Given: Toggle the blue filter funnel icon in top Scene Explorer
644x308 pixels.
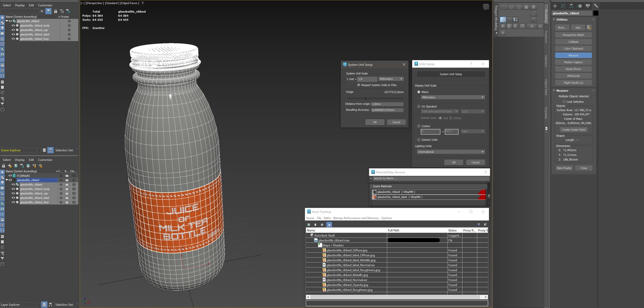Looking at the screenshot, I should 49,11.
